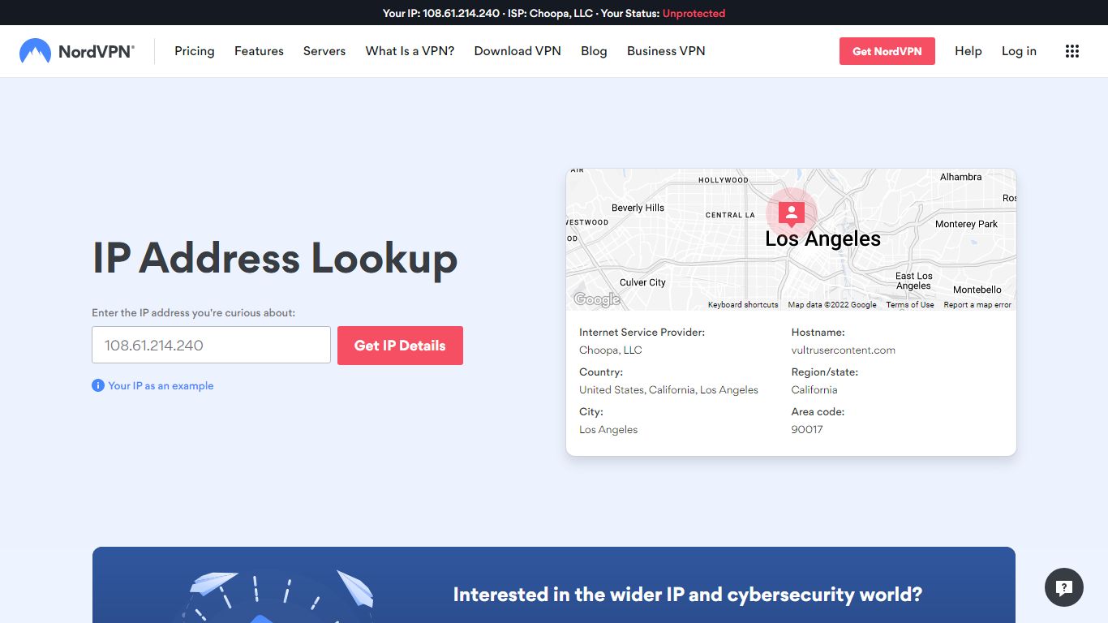Viewport: 1108px width, 623px height.
Task: Click Your IP as an example link
Action: 161,385
